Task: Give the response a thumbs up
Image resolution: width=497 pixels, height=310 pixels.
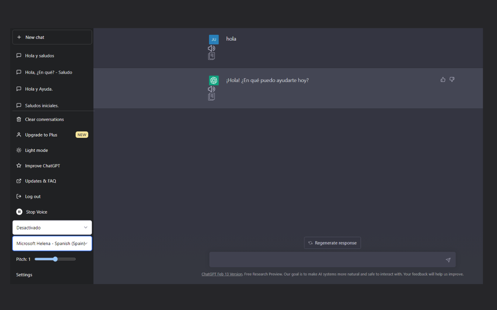Action: click(x=443, y=79)
